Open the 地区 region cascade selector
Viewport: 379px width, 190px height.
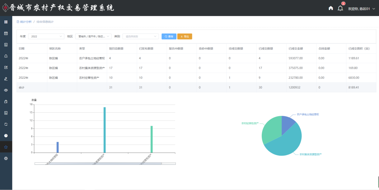point(93,36)
